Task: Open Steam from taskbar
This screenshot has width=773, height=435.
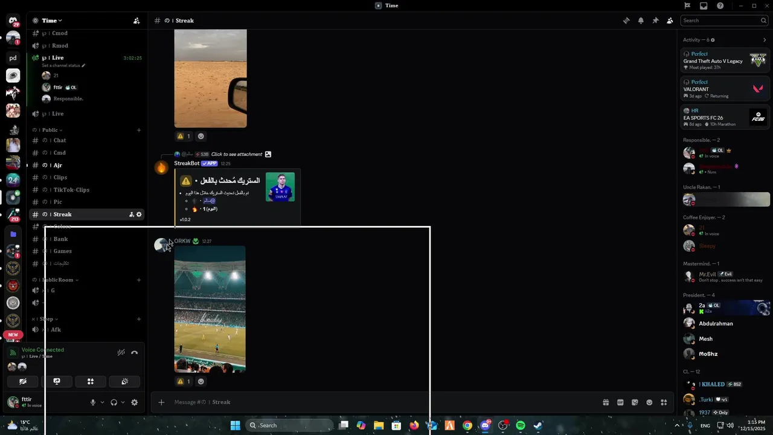Action: (x=538, y=425)
